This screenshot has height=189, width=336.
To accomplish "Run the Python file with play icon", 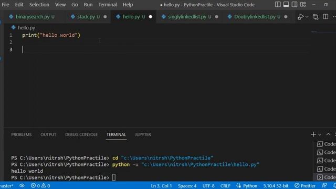I will pyautogui.click(x=301, y=17).
